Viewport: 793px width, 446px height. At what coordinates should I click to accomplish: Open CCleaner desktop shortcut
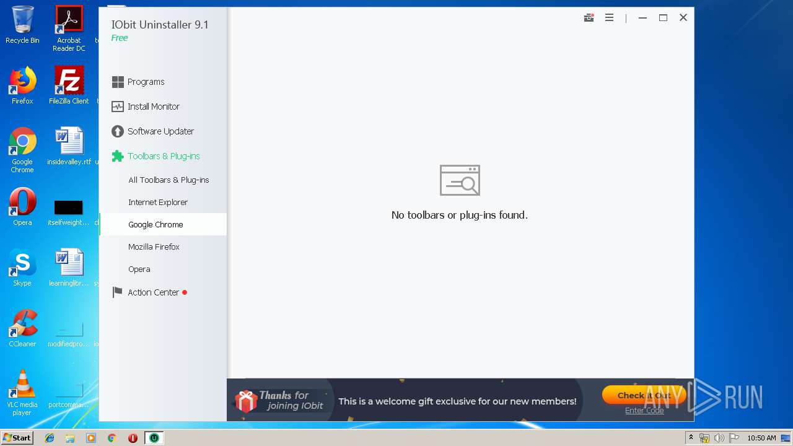click(22, 328)
